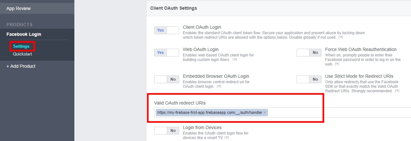Open App Review in the sidebar
Image resolution: width=411 pixels, height=141 pixels.
[18, 8]
